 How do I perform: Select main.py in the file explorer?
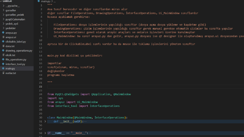(10, 68)
